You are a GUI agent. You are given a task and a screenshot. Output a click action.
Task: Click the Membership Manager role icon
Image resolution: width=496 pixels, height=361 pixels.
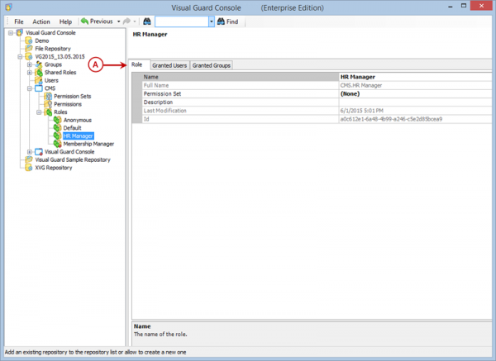pos(57,144)
